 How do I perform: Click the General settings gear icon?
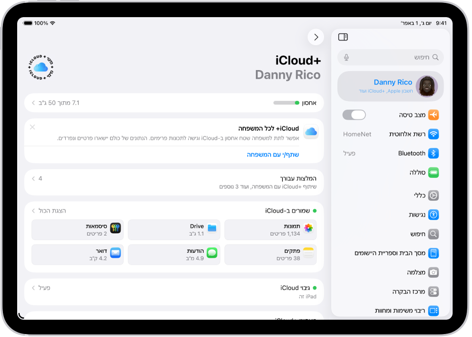pos(433,195)
